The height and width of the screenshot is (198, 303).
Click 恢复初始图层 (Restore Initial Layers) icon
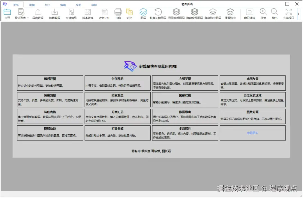(157, 13)
